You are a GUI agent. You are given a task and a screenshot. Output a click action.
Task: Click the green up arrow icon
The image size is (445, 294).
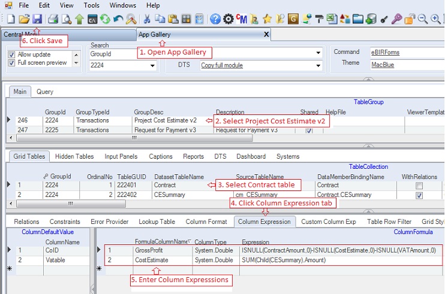(79, 19)
